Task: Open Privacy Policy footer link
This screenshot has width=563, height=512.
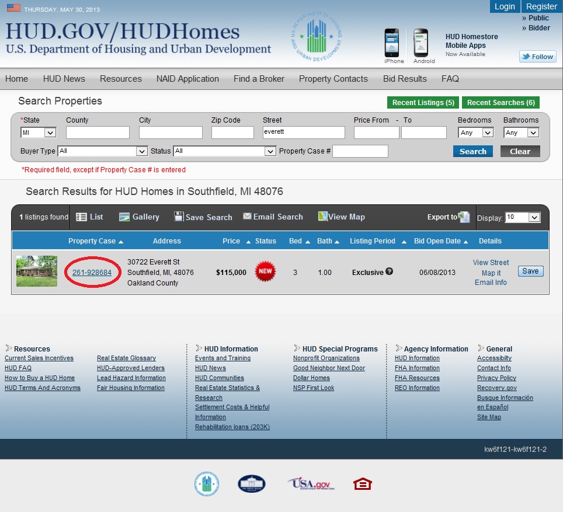Action: (x=496, y=378)
